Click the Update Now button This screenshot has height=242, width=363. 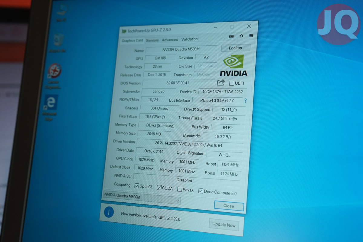pyautogui.click(x=224, y=224)
